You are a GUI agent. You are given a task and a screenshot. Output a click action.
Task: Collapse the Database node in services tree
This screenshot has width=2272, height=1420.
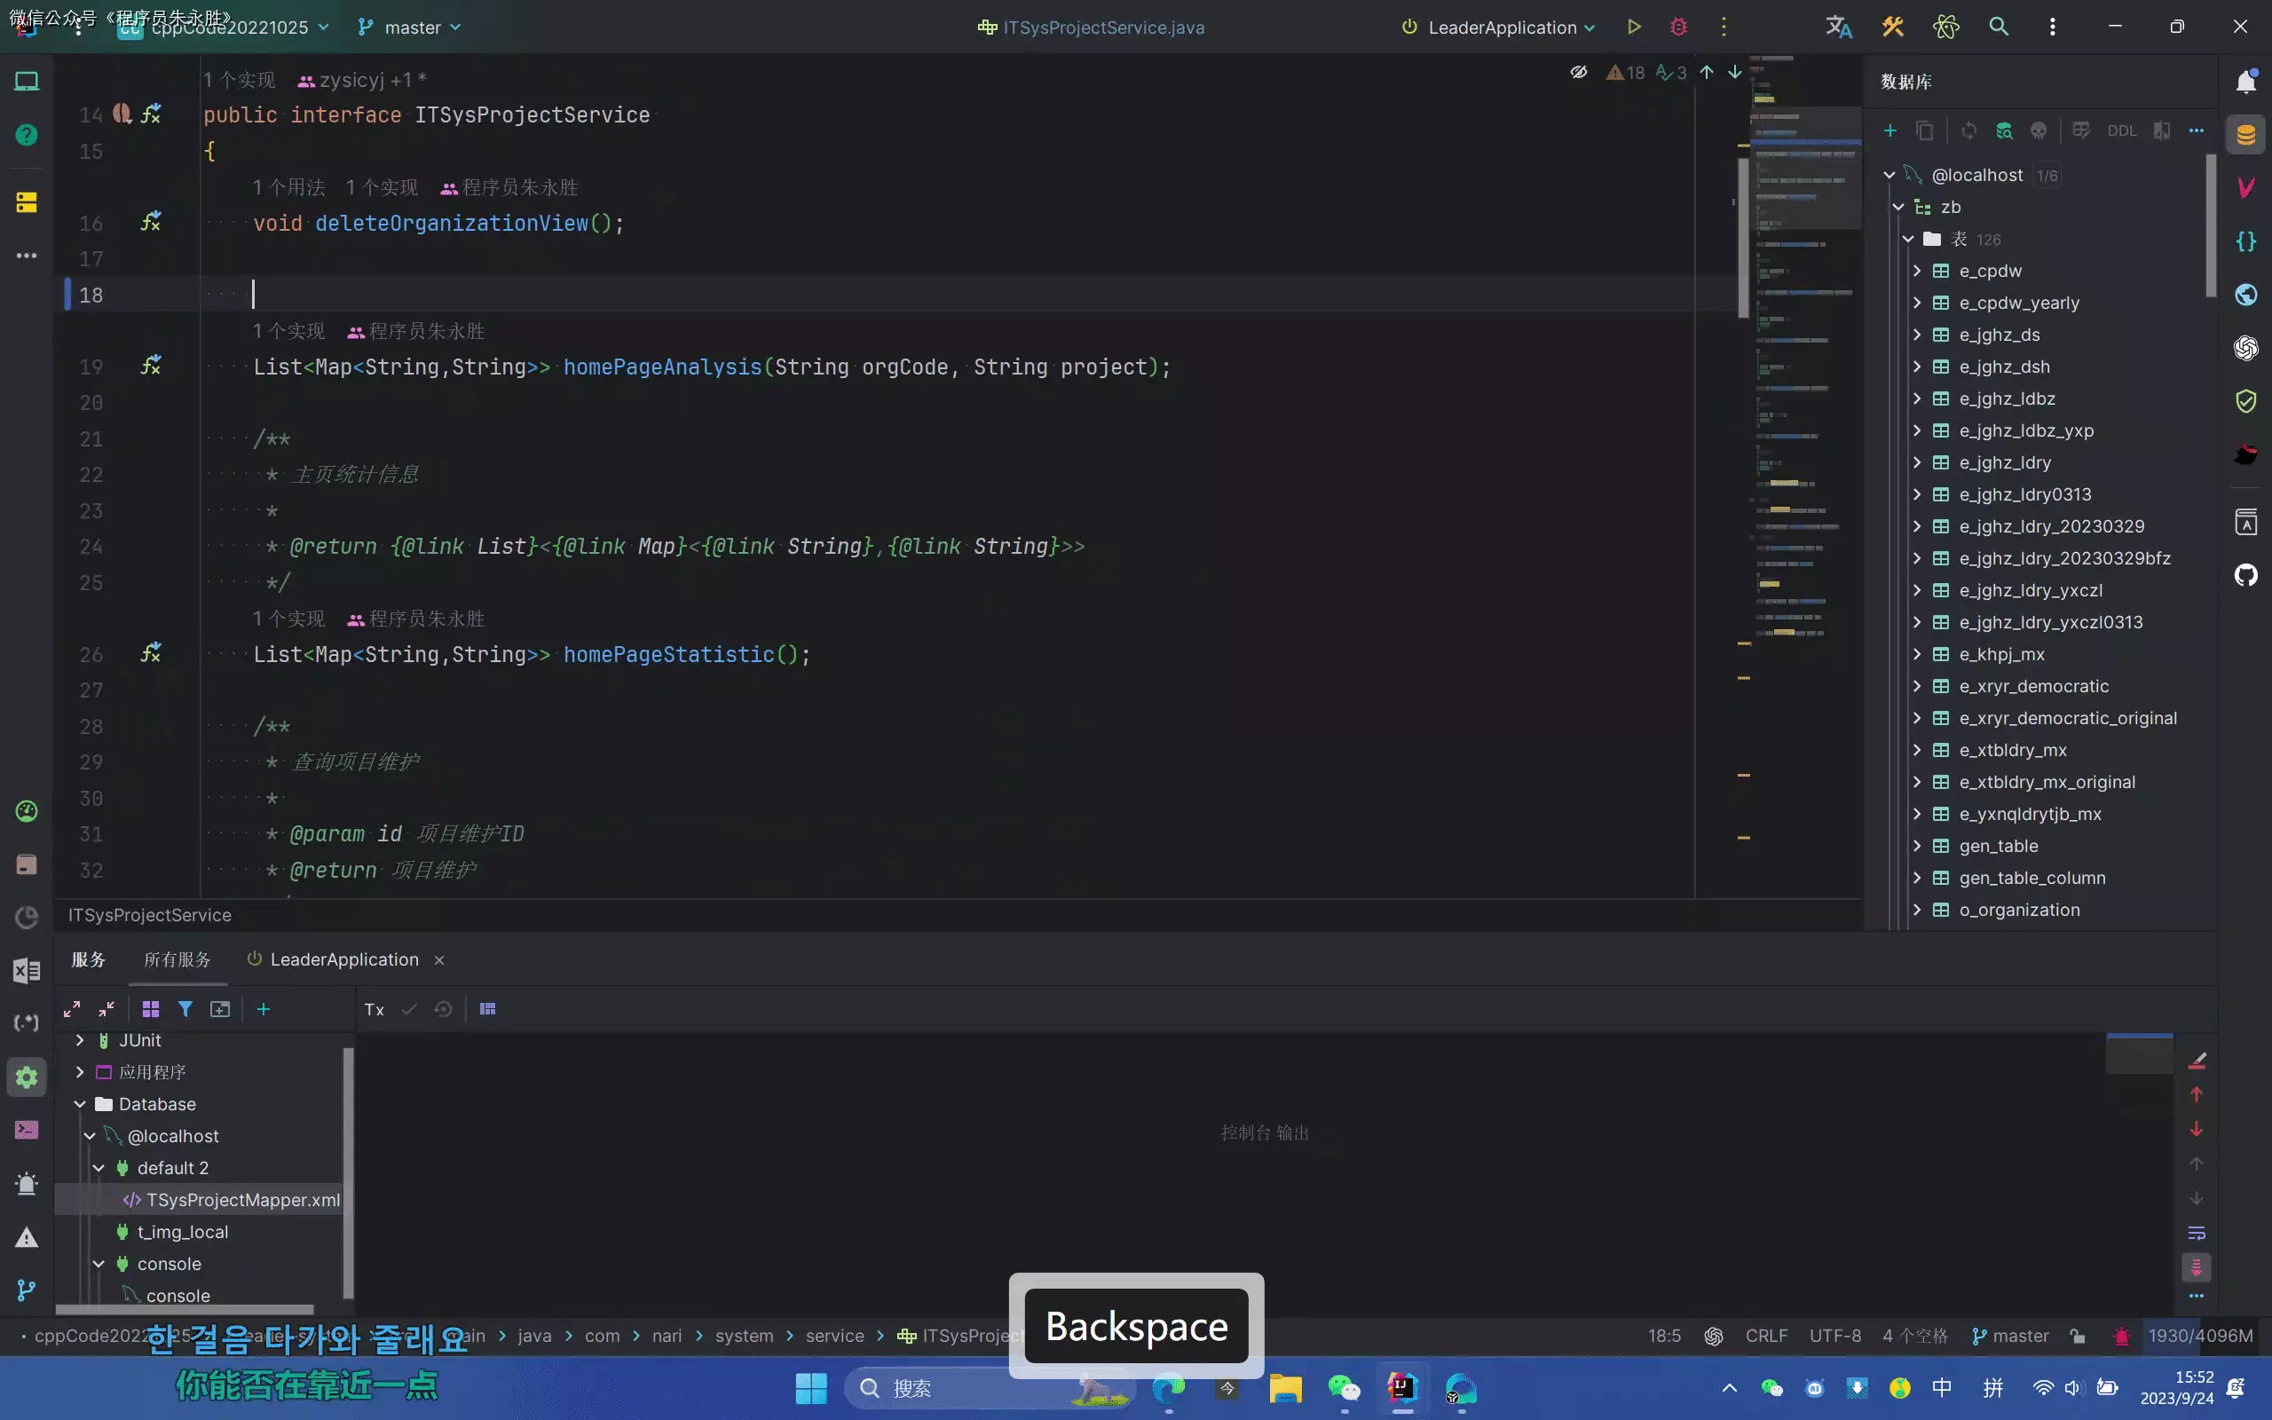pos(80,1103)
